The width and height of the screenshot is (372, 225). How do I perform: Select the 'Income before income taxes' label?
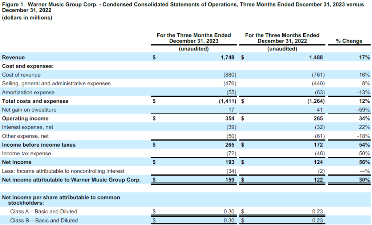tap(39, 145)
